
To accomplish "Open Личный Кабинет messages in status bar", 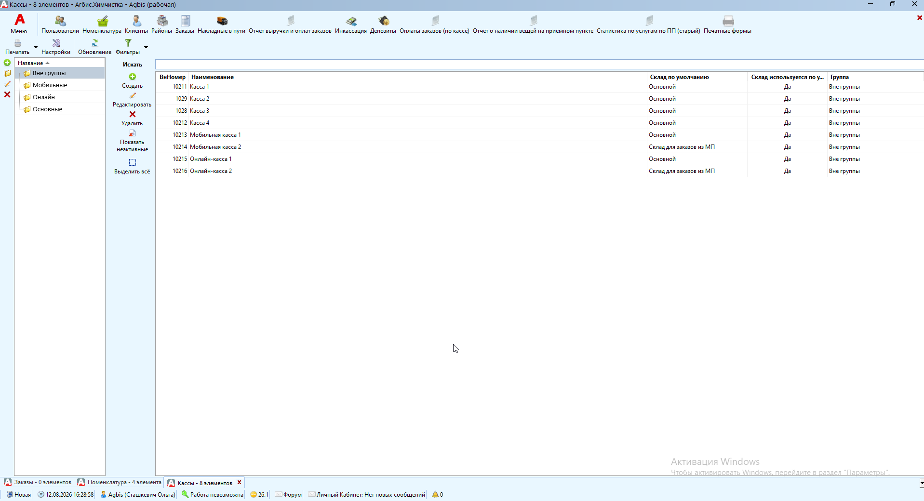I will 367,495.
